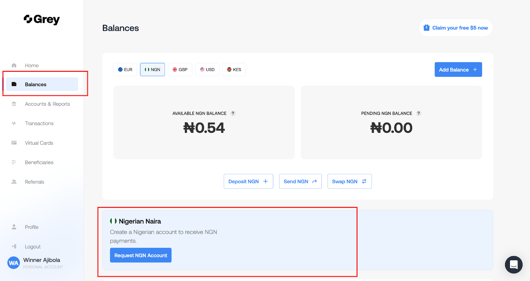The image size is (530, 281).
Task: Click the Home house icon
Action: click(x=14, y=65)
